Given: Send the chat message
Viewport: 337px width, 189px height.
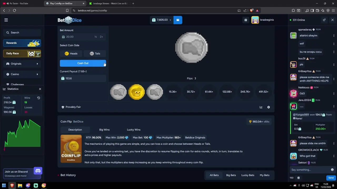Looking at the screenshot, I should [x=331, y=178].
